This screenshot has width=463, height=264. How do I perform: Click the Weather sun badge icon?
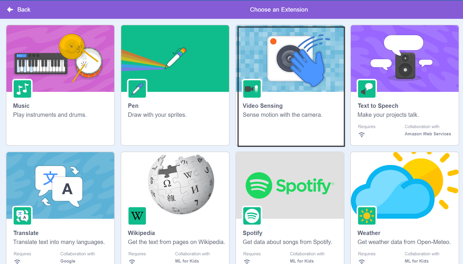[x=367, y=216]
